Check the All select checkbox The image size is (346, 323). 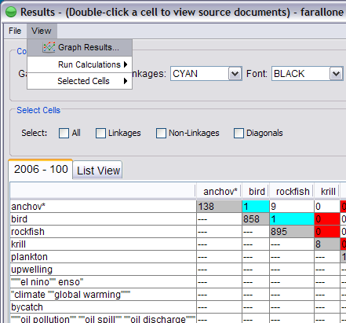[x=64, y=133]
